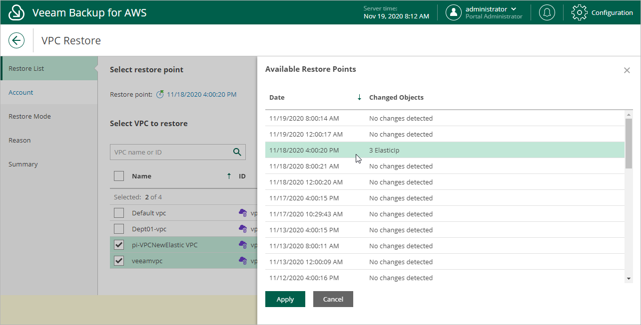The height and width of the screenshot is (325, 641).
Task: Sort by the Changed Objects column header
Action: coord(396,97)
